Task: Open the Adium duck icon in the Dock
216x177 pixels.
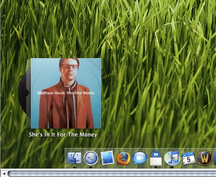Action: pos(156,158)
